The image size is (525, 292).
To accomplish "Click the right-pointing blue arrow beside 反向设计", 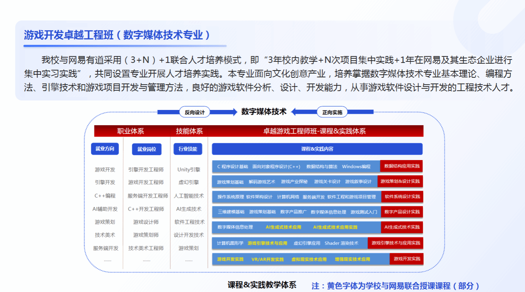I will [x=224, y=112].
